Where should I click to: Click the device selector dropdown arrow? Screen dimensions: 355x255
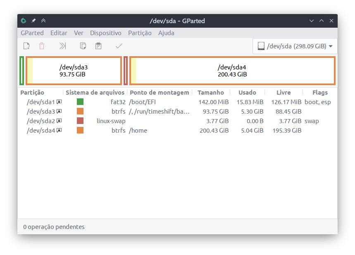click(331, 46)
